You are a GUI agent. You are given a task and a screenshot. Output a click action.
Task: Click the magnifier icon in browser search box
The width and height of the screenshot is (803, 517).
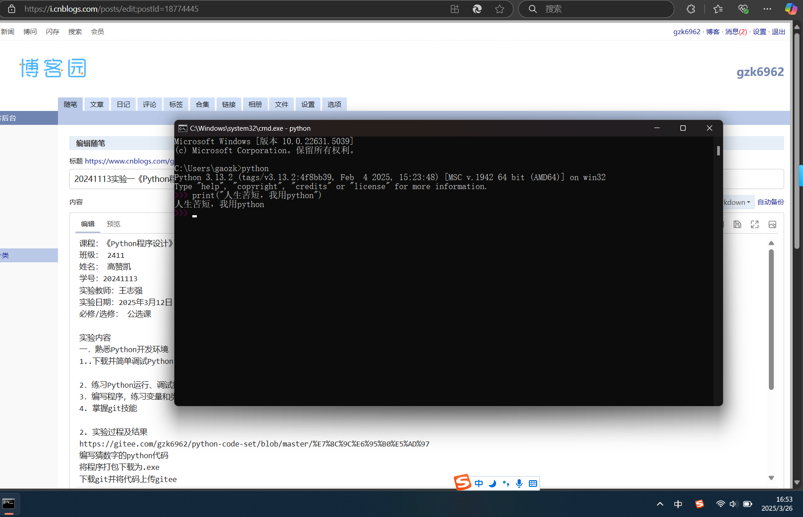click(532, 9)
